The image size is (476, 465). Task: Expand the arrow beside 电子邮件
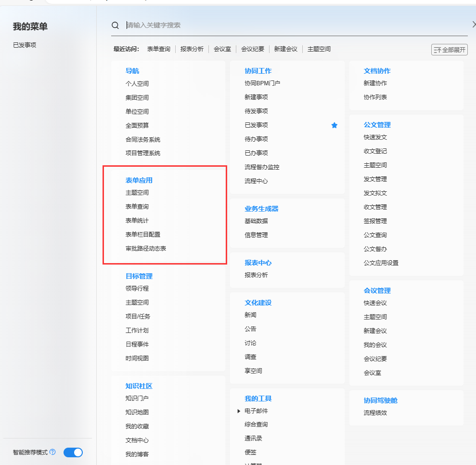click(x=239, y=411)
